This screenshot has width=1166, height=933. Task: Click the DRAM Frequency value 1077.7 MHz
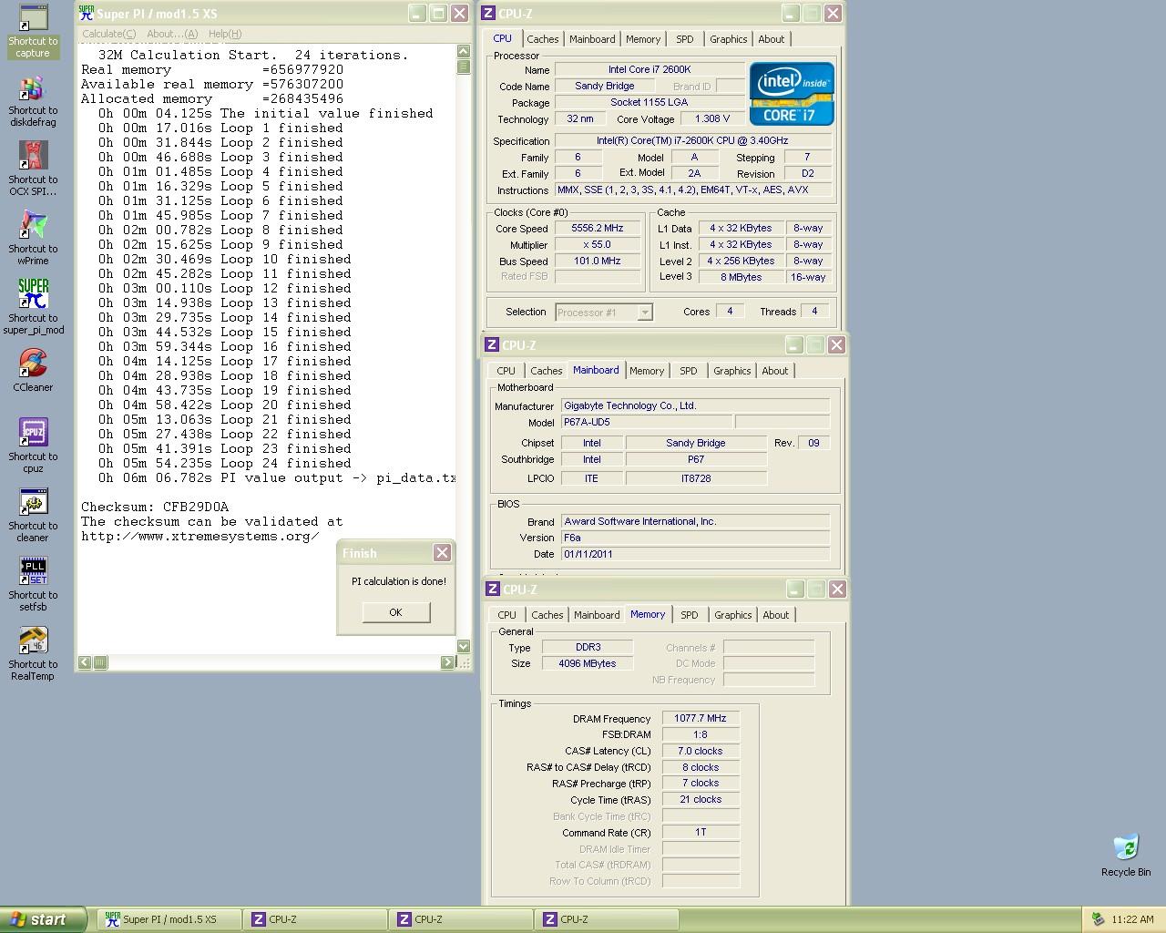[x=701, y=718]
